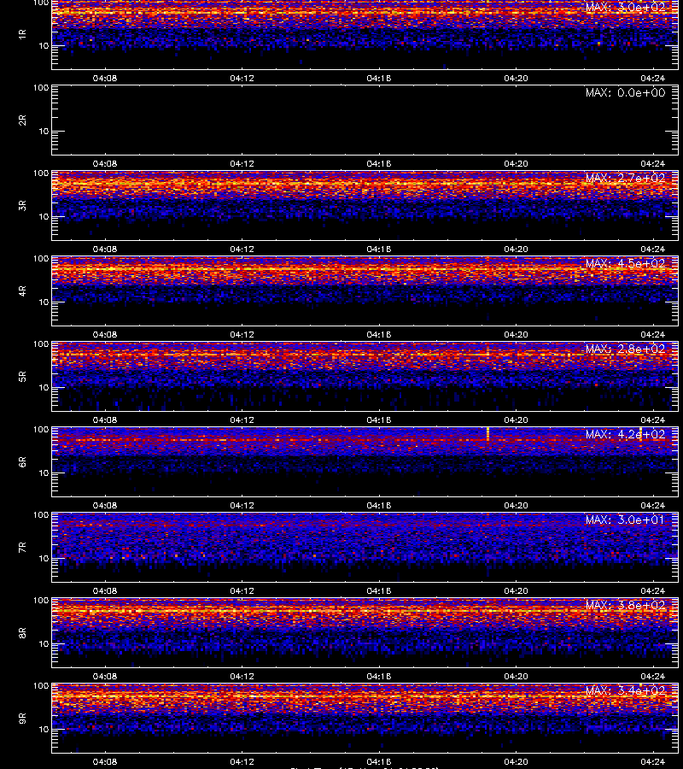Image resolution: width=683 pixels, height=769 pixels.
Task: Click inside the 7R spectrogram plot
Action: 365,548
